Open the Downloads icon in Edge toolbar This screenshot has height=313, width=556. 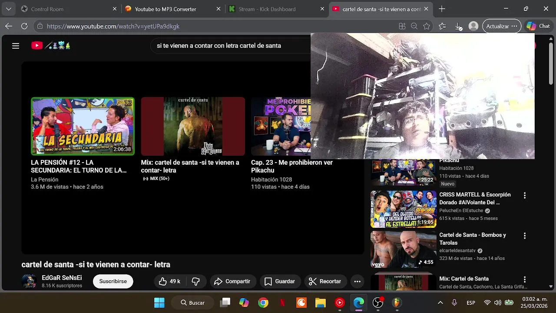[458, 26]
